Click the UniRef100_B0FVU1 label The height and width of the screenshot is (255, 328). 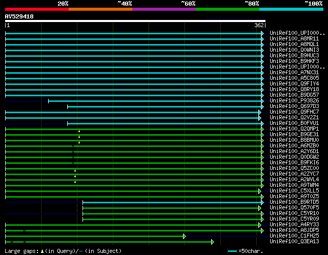point(294,123)
